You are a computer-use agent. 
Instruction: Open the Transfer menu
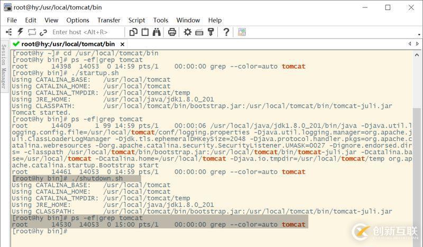coord(109,20)
